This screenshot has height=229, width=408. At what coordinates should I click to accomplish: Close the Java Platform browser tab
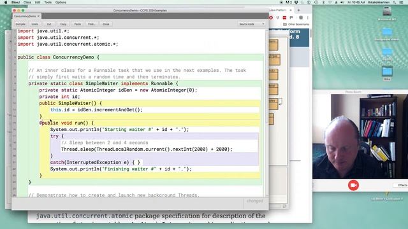pyautogui.click(x=291, y=10)
